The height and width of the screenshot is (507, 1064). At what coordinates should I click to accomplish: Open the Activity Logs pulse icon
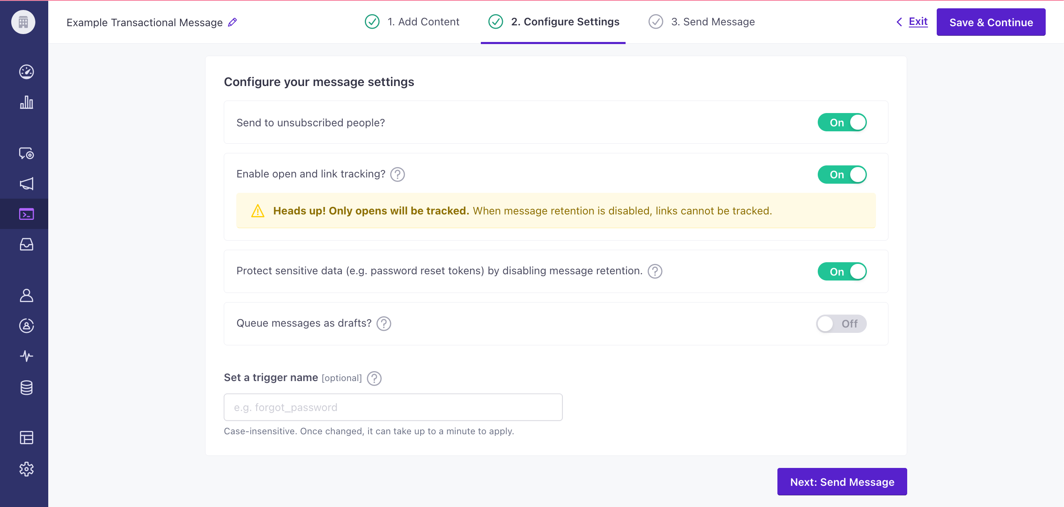coord(26,356)
